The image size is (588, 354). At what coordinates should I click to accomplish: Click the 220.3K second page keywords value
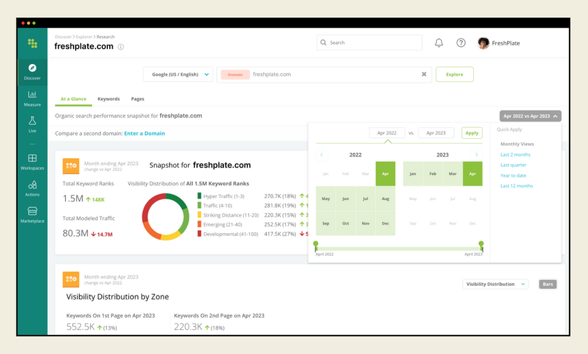point(188,327)
